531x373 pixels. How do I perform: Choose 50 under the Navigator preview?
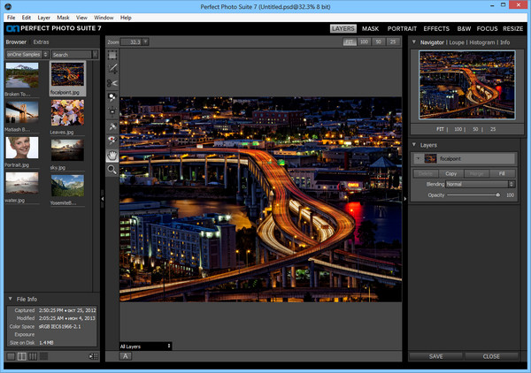click(x=475, y=129)
